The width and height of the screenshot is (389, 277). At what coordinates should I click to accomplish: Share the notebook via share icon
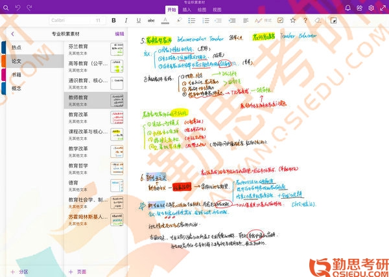(359, 8)
